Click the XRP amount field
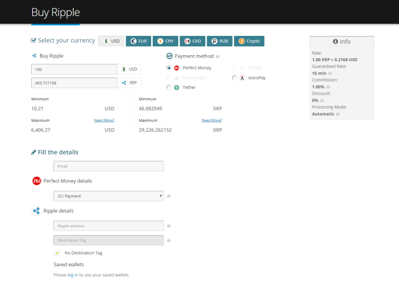This screenshot has width=399, height=284. point(74,83)
